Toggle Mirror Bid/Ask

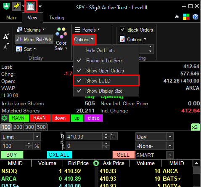[34, 40]
